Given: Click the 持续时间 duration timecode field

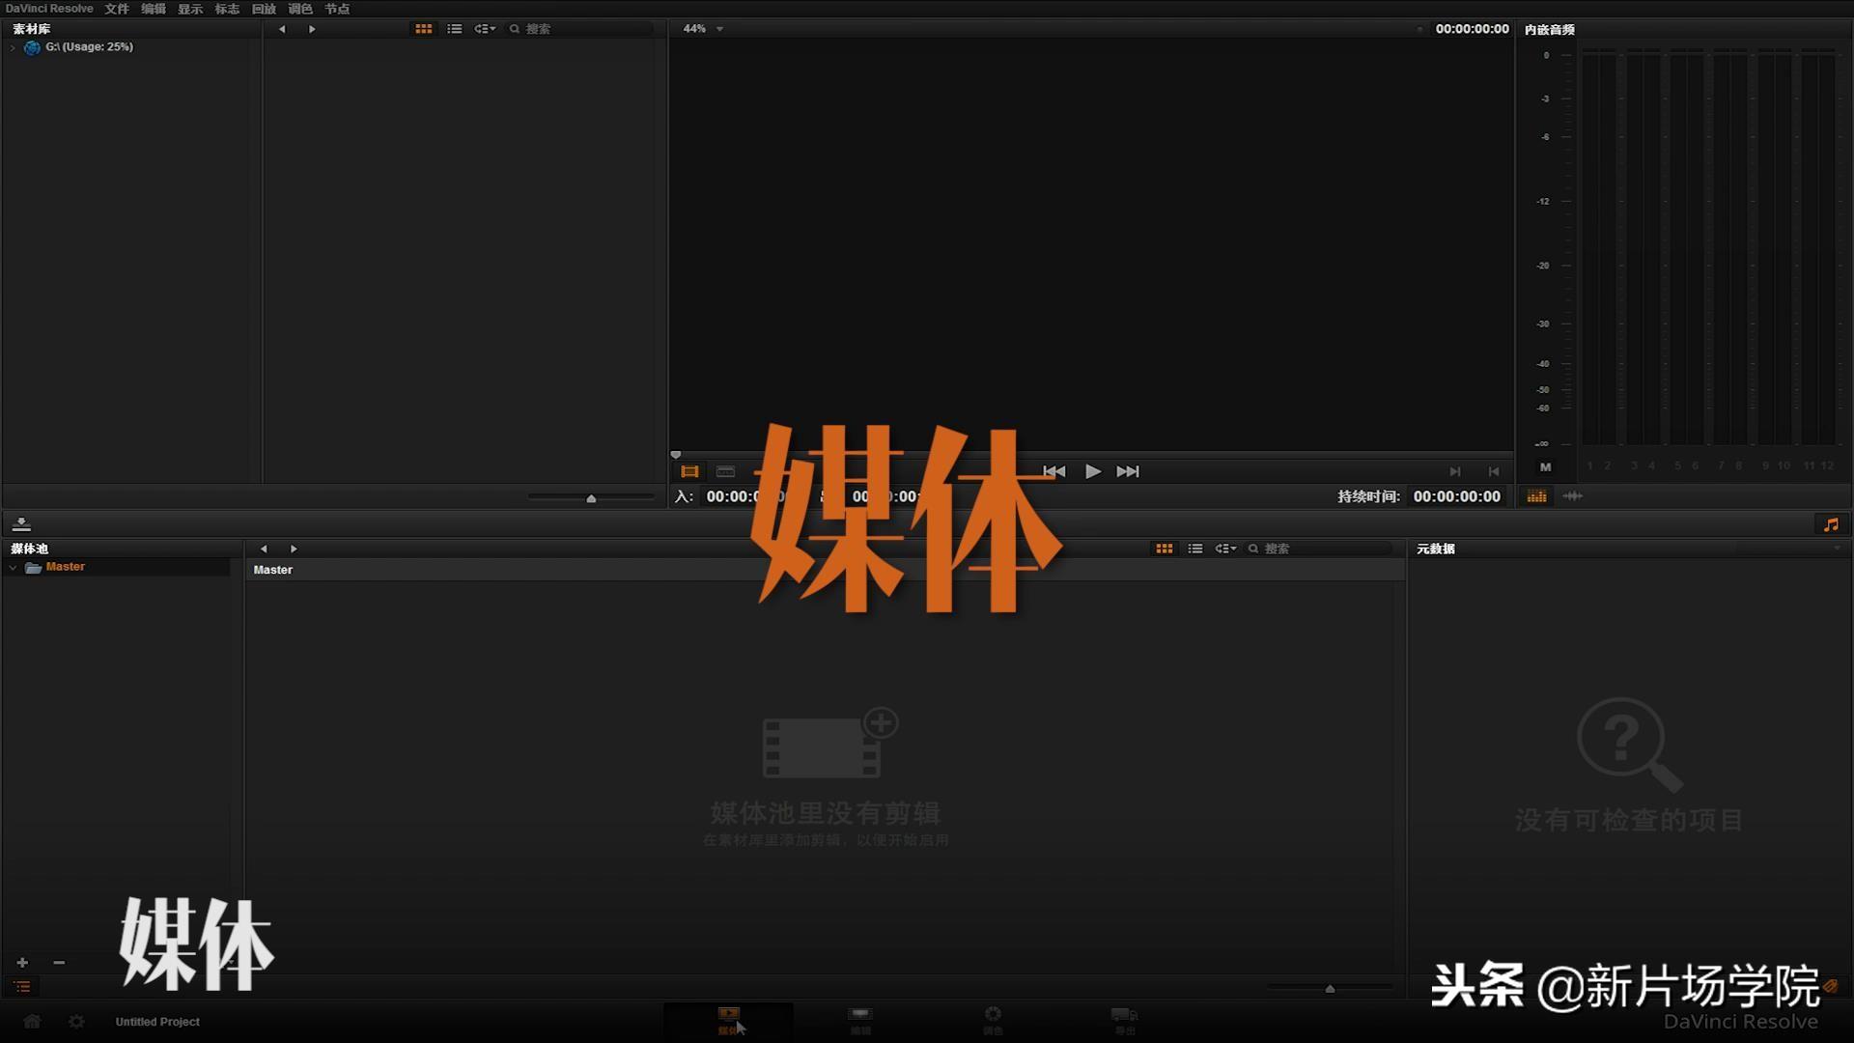Looking at the screenshot, I should pos(1456,496).
